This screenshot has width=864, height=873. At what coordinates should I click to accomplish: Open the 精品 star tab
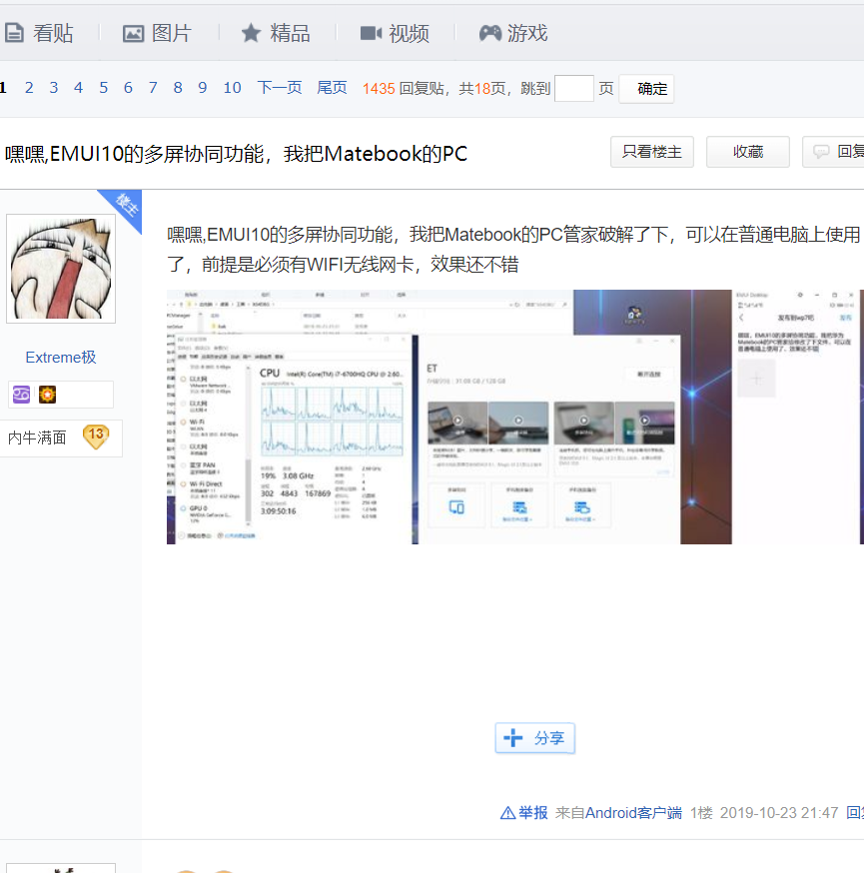(276, 33)
